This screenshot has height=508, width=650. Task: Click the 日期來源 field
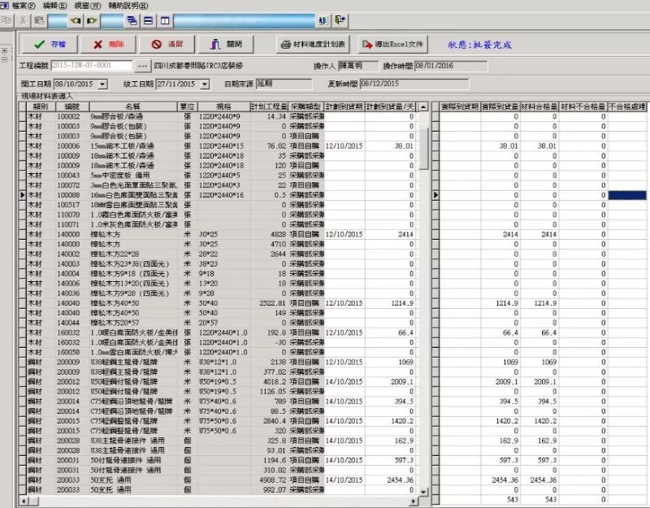tap(284, 84)
